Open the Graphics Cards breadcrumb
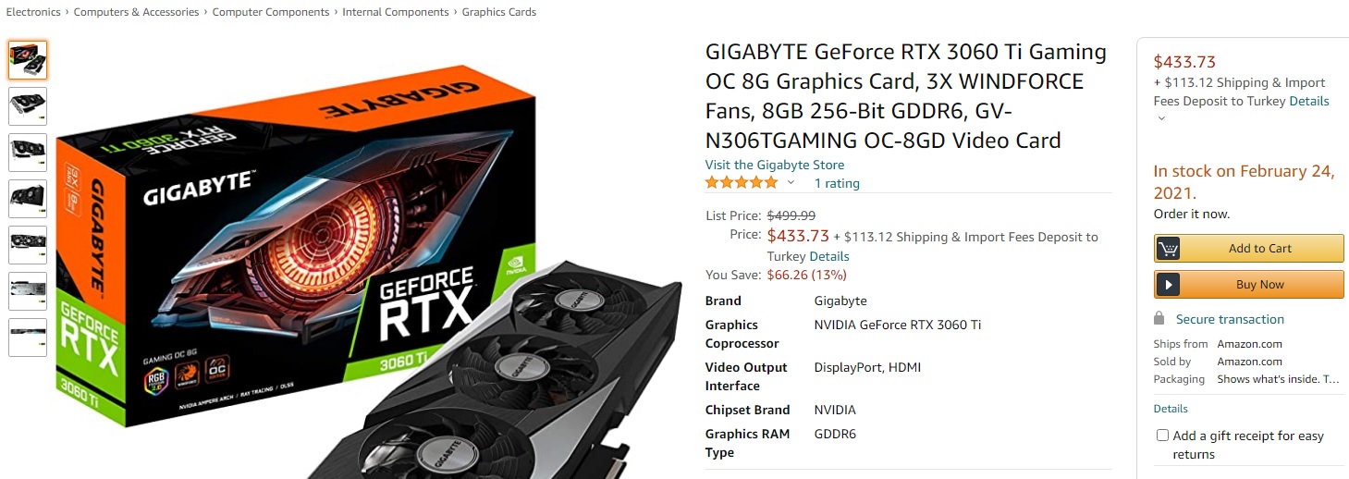 499,12
